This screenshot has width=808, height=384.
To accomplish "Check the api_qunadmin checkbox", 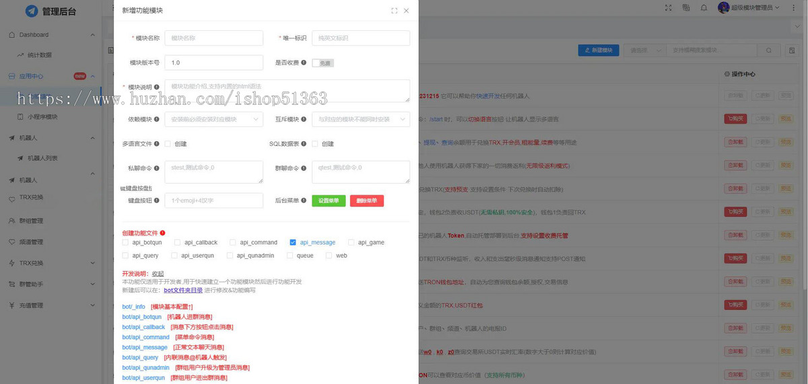I will [x=230, y=256].
